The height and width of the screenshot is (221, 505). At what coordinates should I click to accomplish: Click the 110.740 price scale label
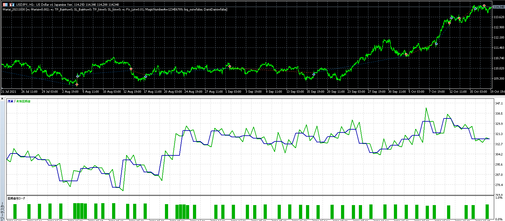pyautogui.click(x=499, y=58)
